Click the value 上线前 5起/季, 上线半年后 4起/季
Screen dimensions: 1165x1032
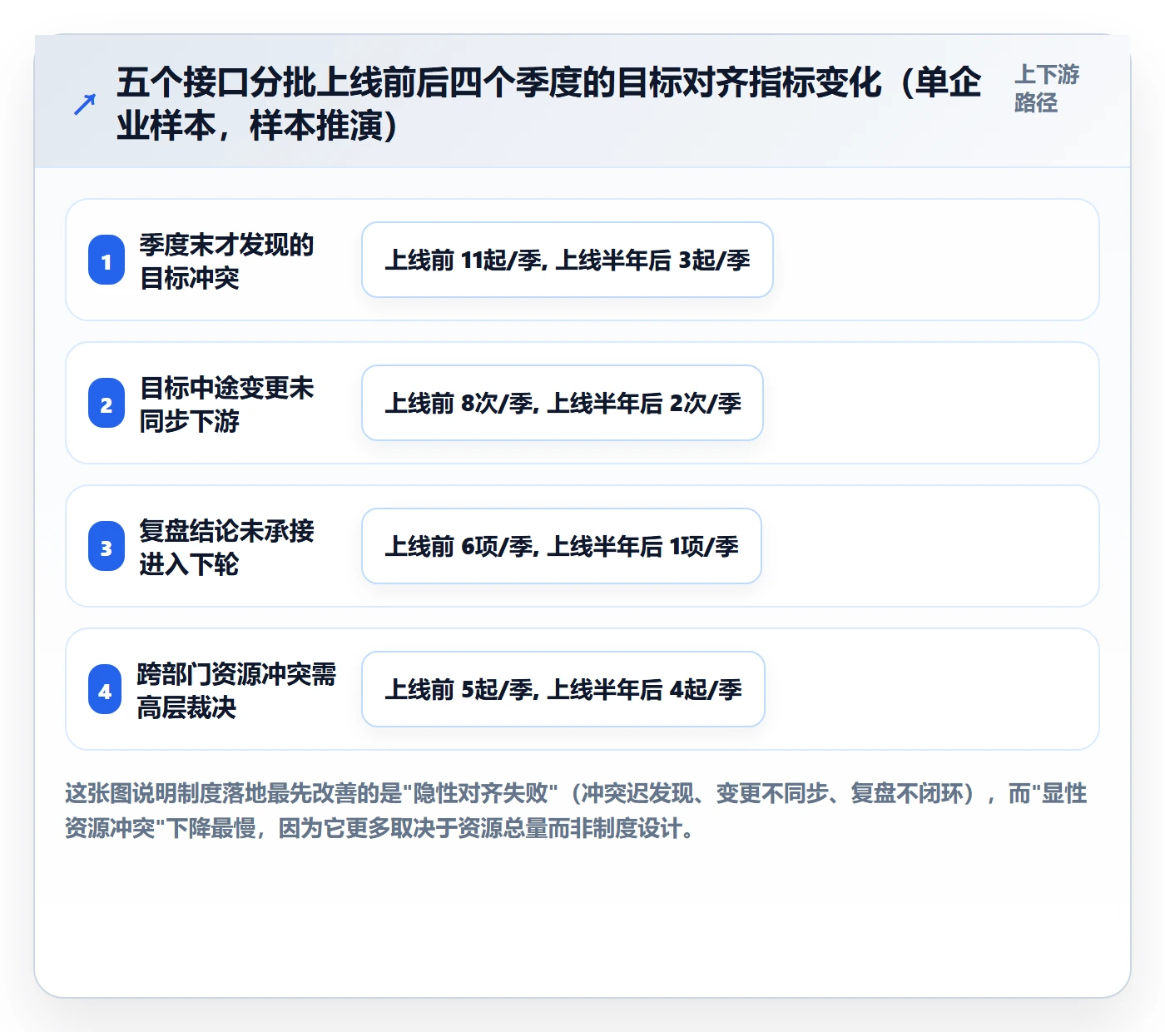(x=563, y=689)
